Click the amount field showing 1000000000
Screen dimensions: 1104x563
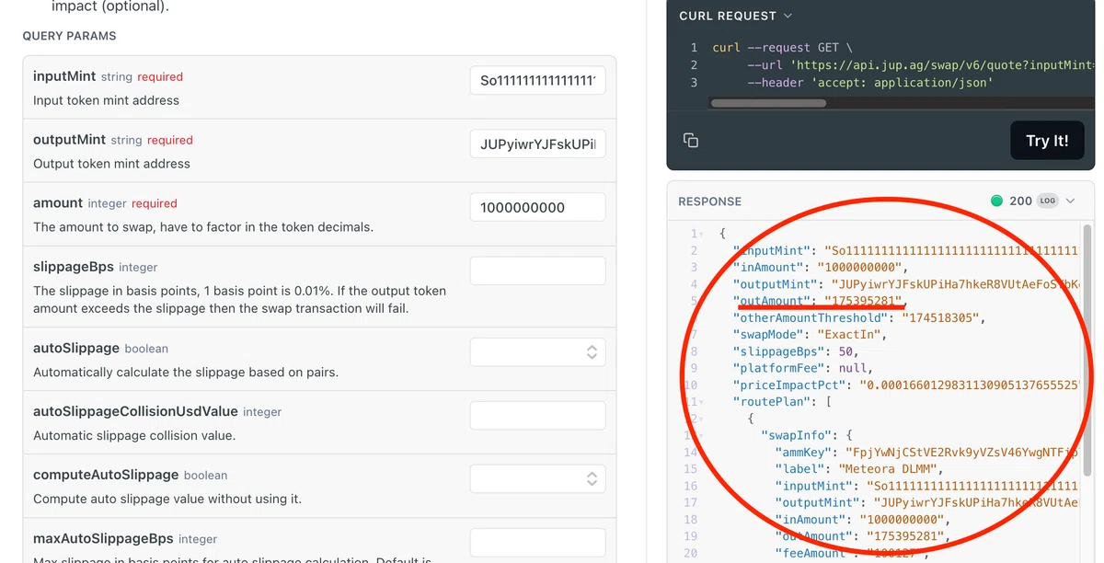pyautogui.click(x=537, y=207)
